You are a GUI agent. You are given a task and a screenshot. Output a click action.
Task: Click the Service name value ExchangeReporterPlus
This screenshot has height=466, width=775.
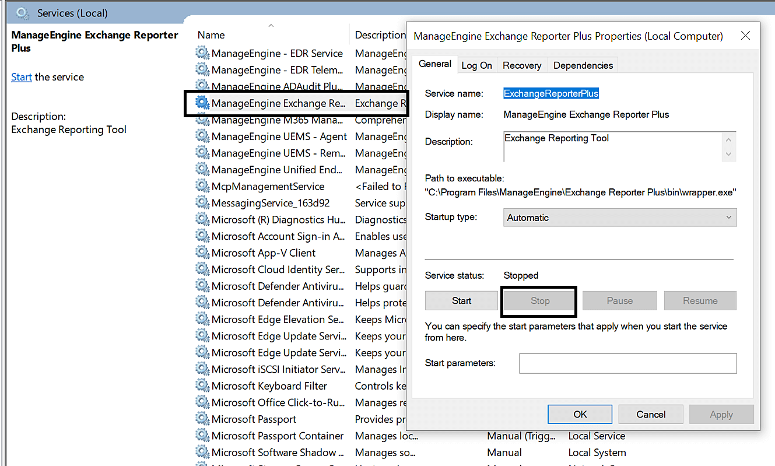[551, 93]
